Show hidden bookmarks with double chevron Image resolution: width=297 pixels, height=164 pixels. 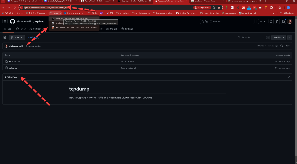point(274,13)
